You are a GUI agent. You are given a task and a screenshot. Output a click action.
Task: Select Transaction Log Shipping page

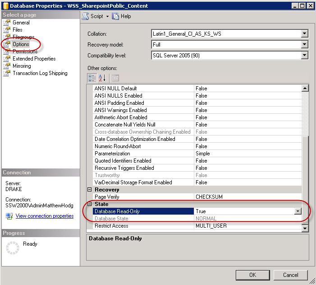click(x=40, y=73)
